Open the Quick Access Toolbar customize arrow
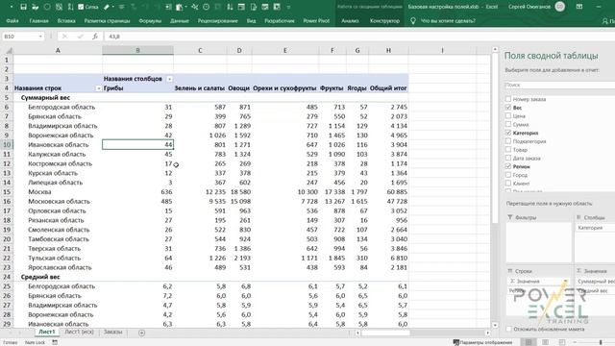The width and height of the screenshot is (615, 346). pyautogui.click(x=288, y=7)
